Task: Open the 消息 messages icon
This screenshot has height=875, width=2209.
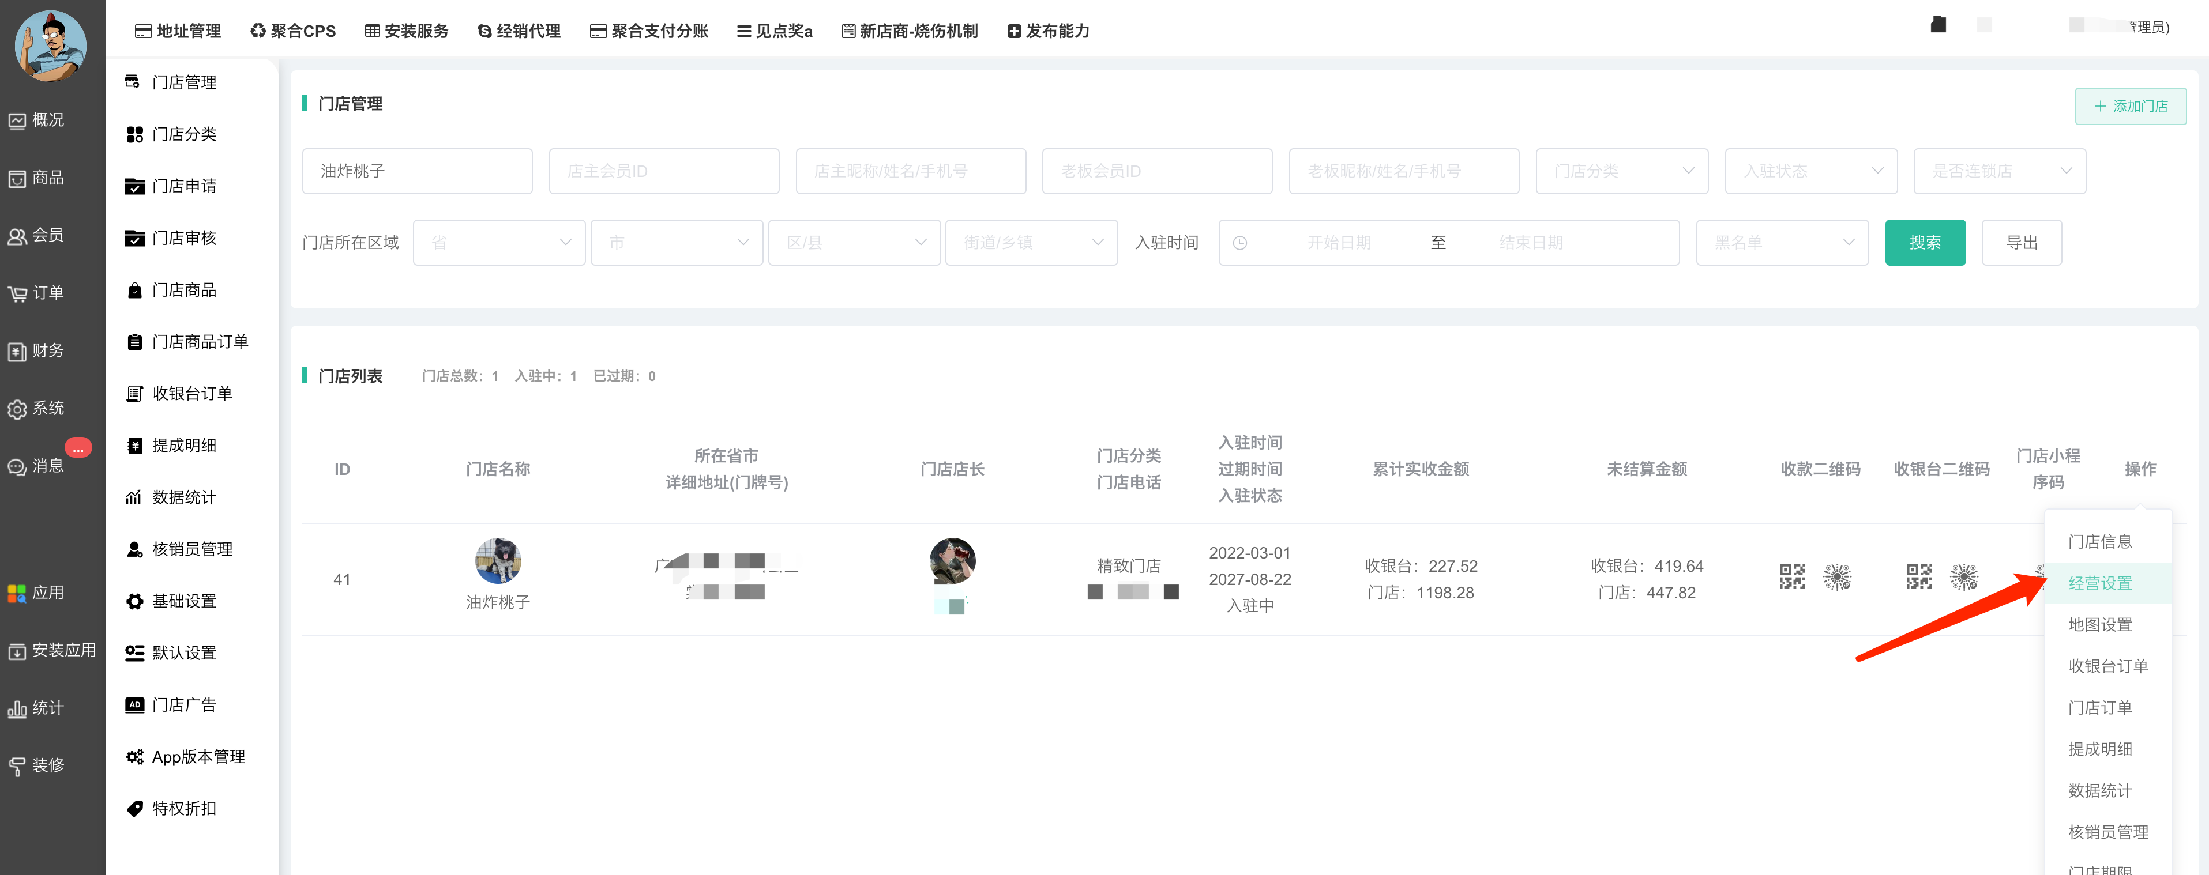Action: (17, 467)
